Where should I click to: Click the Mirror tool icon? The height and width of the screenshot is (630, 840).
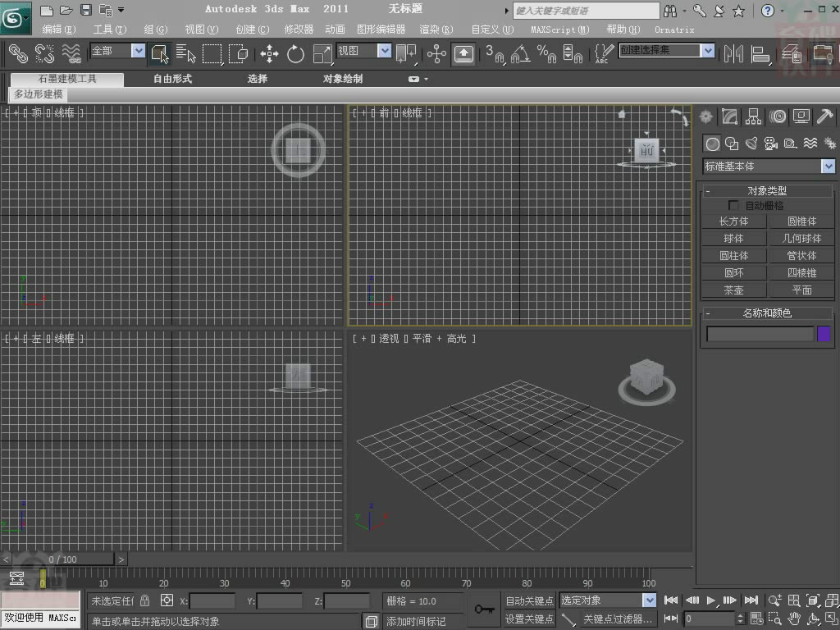(733, 53)
